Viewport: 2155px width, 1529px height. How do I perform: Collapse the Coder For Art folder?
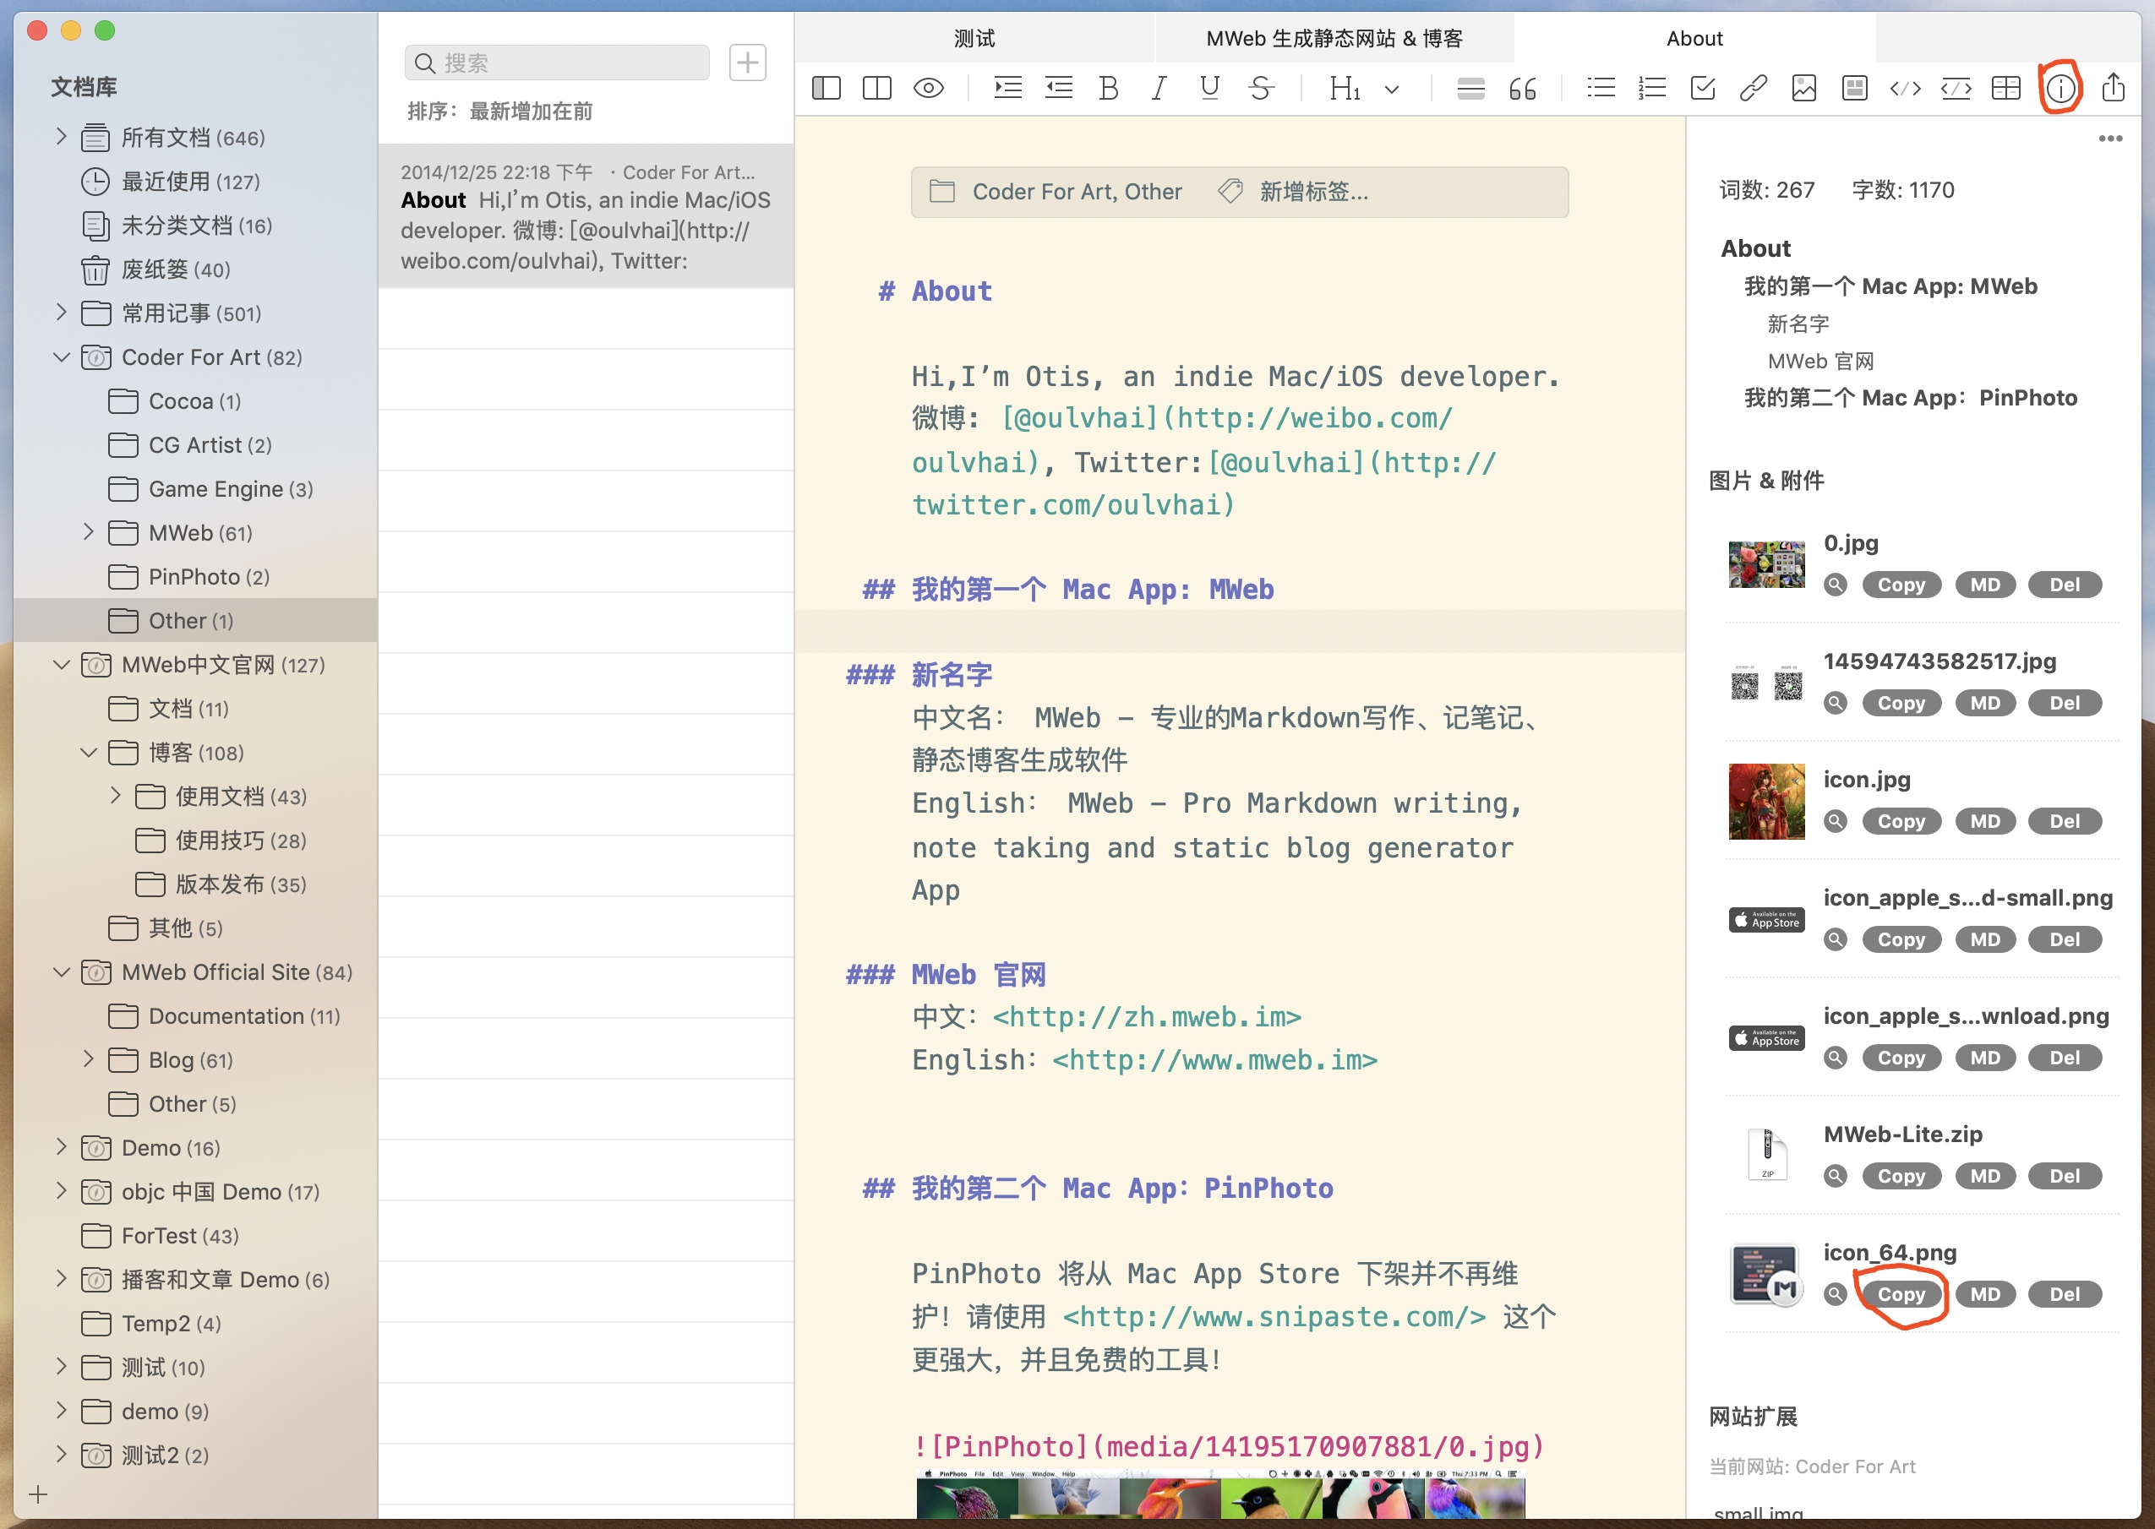pos(63,356)
